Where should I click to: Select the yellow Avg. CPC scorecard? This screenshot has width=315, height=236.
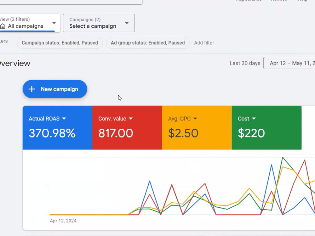pyautogui.click(x=197, y=128)
